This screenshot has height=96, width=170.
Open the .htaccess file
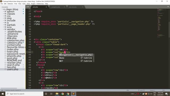[12, 36]
